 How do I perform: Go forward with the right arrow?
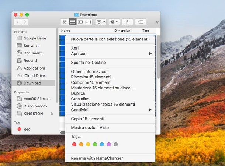pos(25,22)
